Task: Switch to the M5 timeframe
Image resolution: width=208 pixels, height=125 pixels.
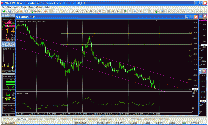Action: [174, 11]
